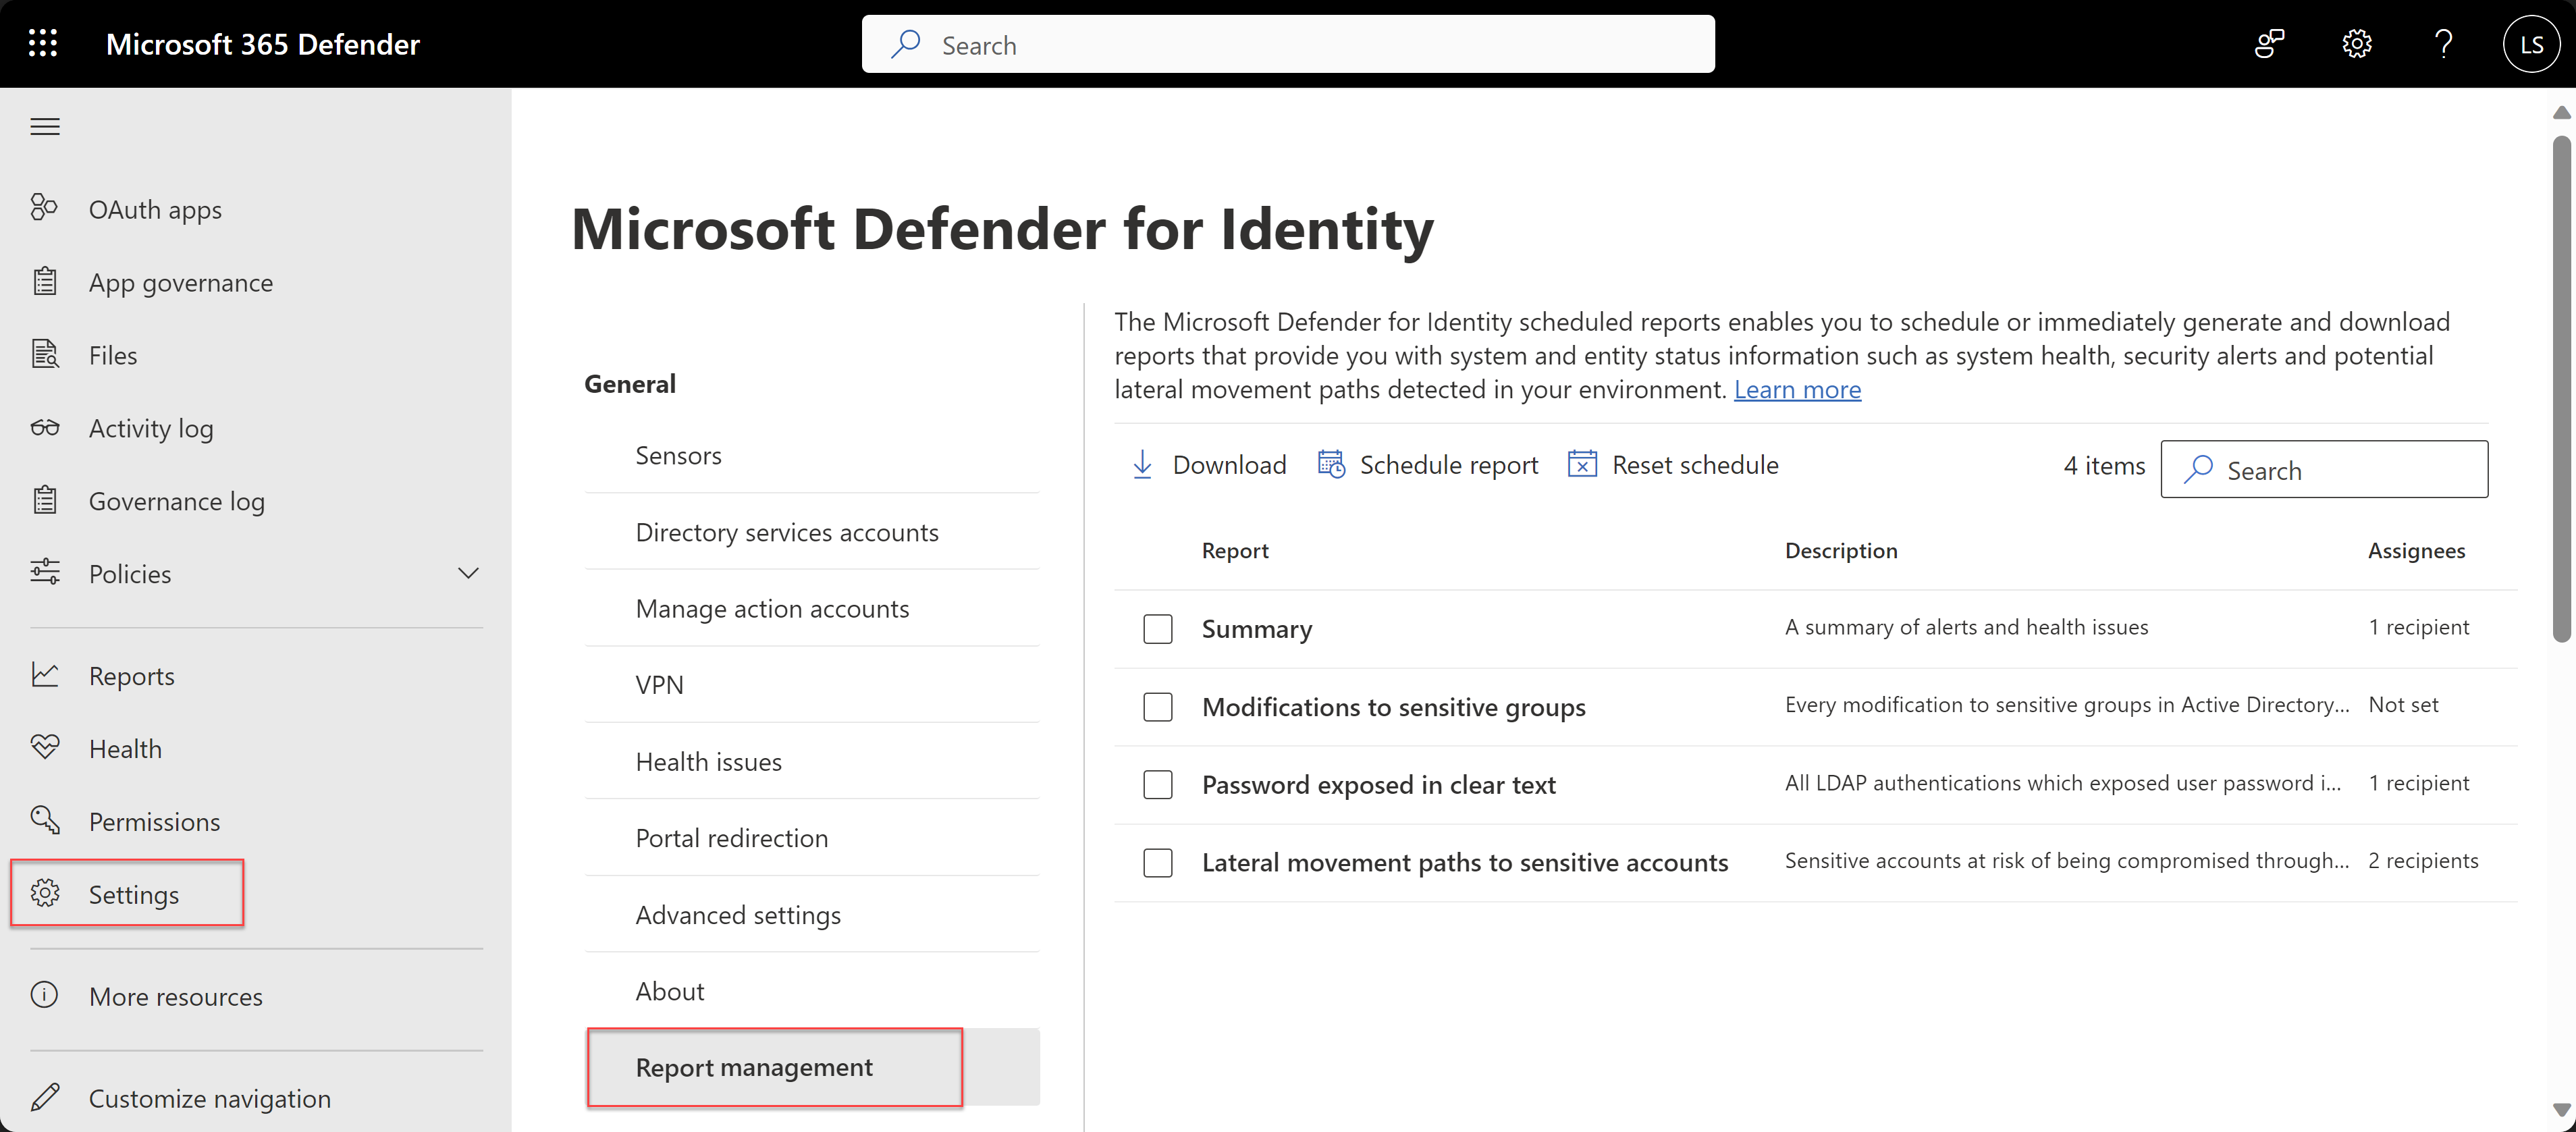The height and width of the screenshot is (1132, 2576).
Task: Expand the Policies chevron
Action: pyautogui.click(x=468, y=574)
